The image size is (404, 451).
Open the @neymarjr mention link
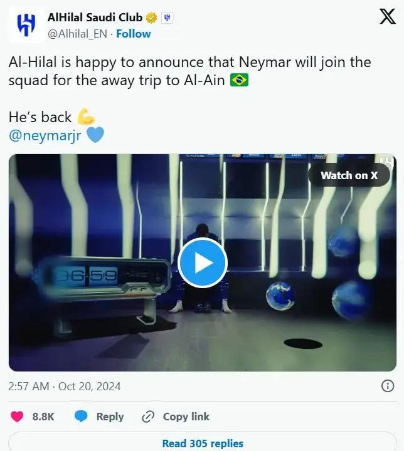coord(45,135)
